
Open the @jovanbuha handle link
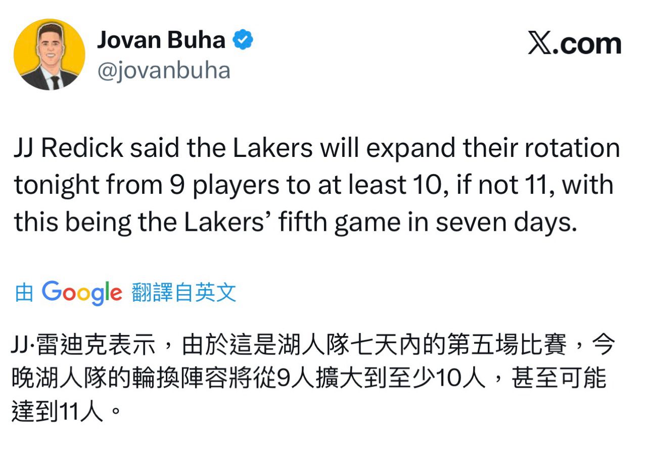[x=163, y=70]
